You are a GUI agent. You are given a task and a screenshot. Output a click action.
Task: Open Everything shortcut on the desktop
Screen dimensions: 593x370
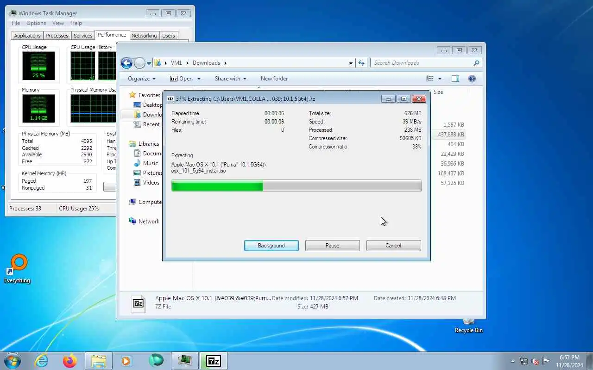tap(17, 269)
